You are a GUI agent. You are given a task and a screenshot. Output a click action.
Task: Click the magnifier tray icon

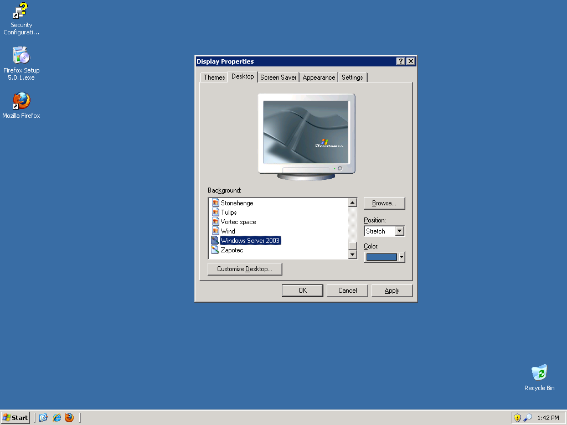point(528,418)
